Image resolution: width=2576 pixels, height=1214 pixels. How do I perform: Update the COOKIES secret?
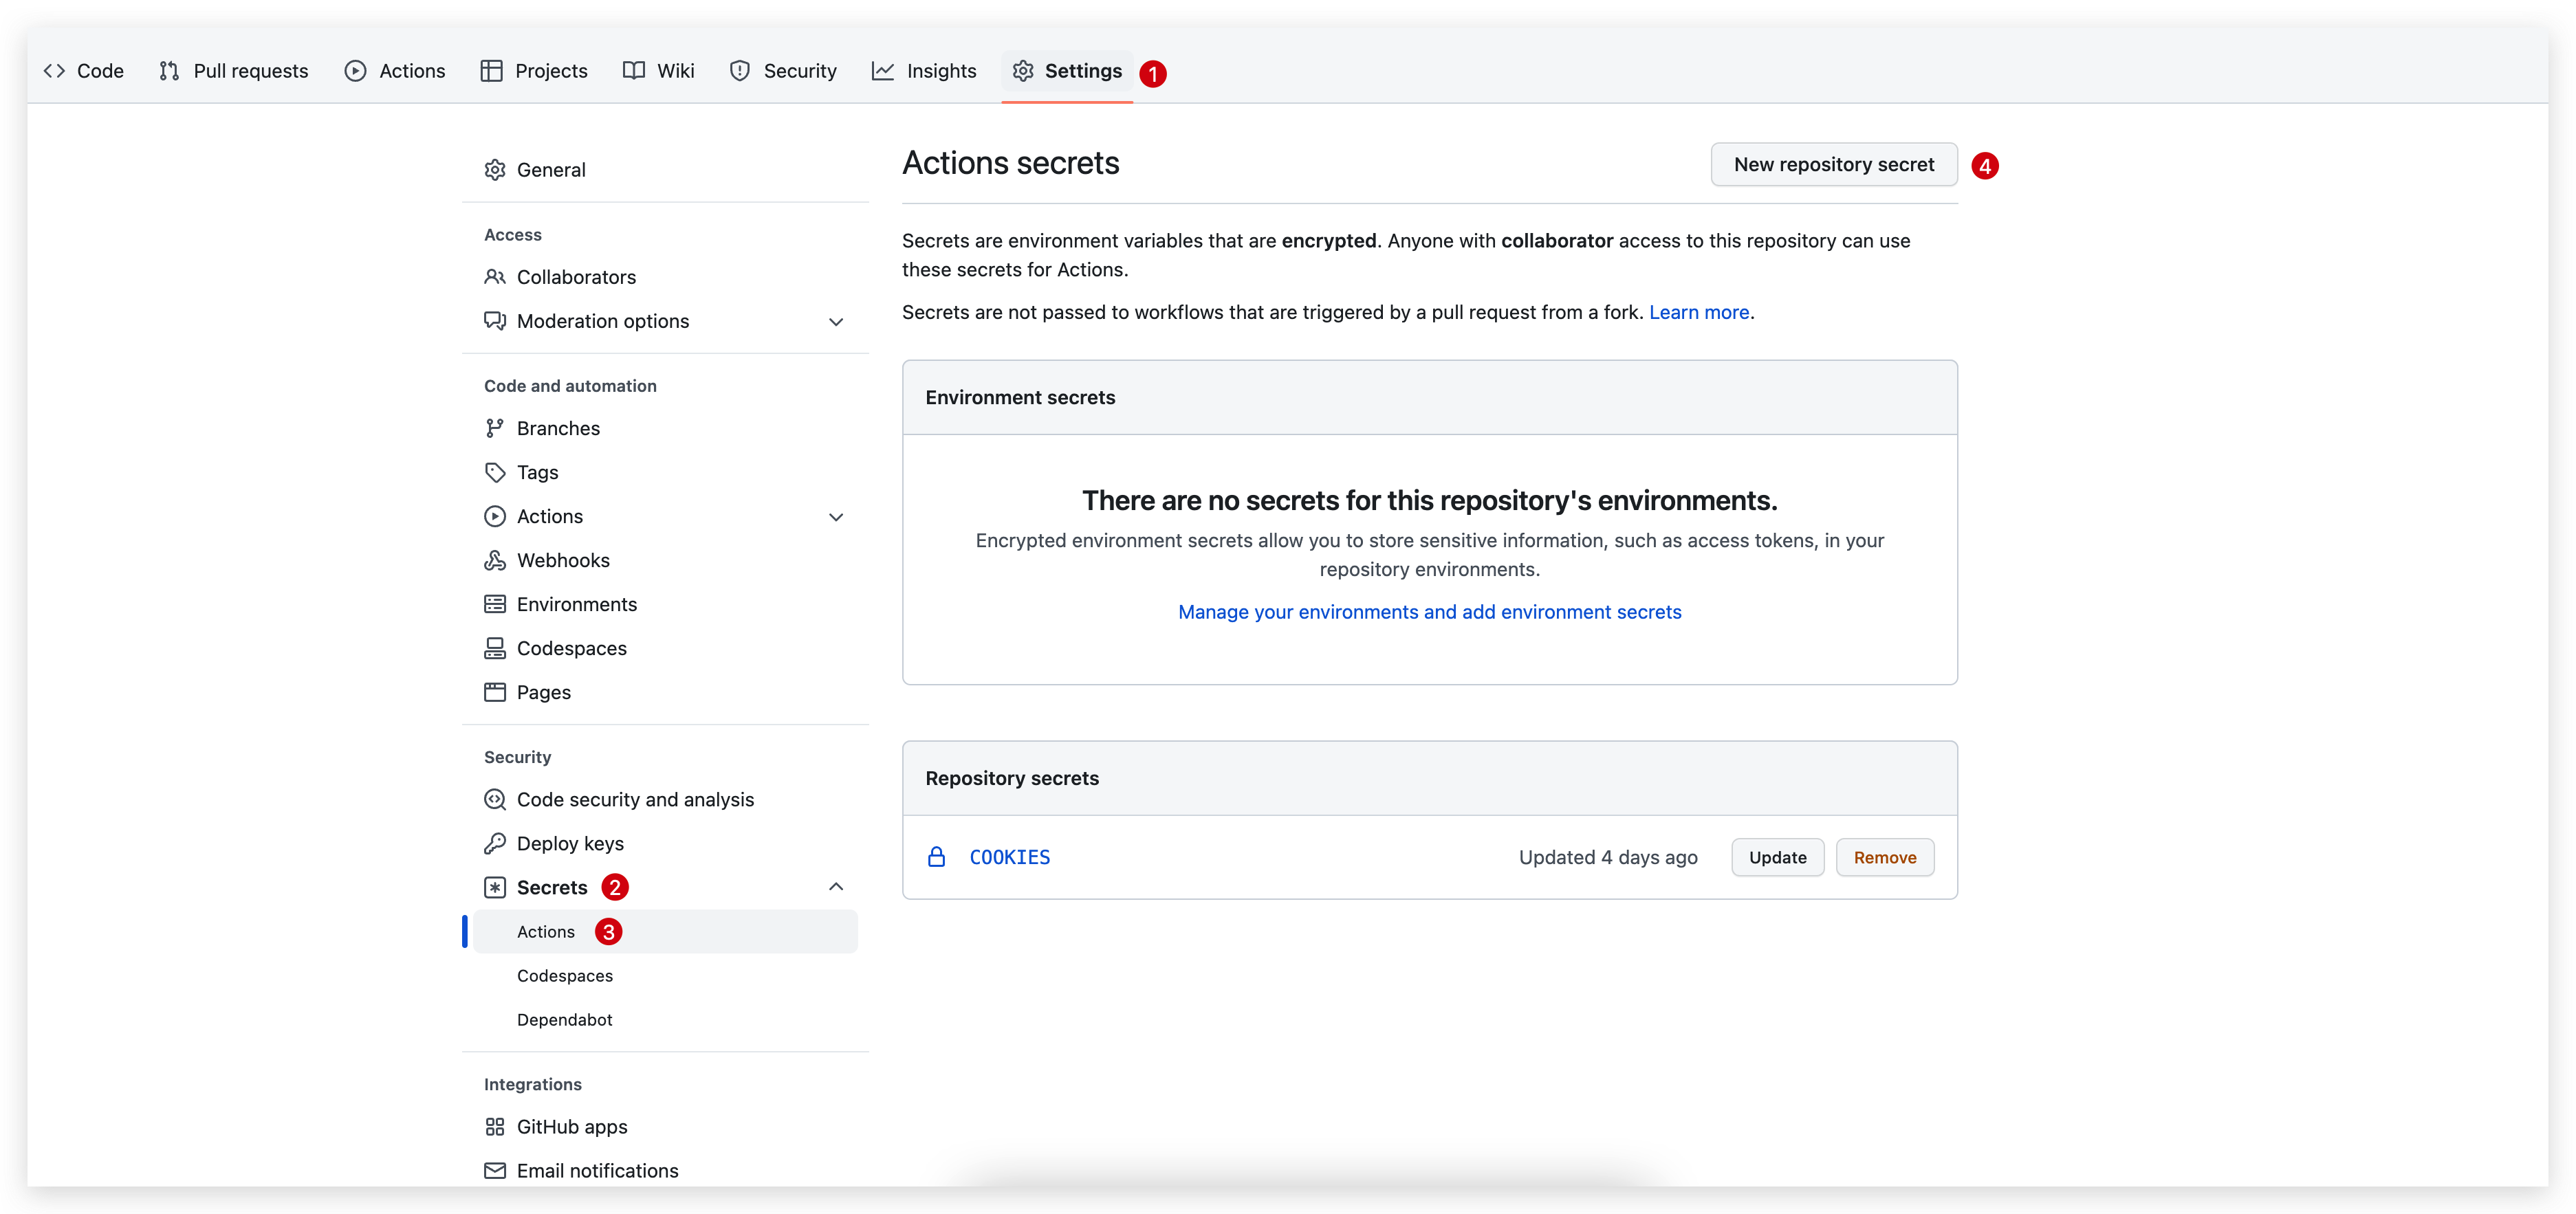click(1777, 857)
